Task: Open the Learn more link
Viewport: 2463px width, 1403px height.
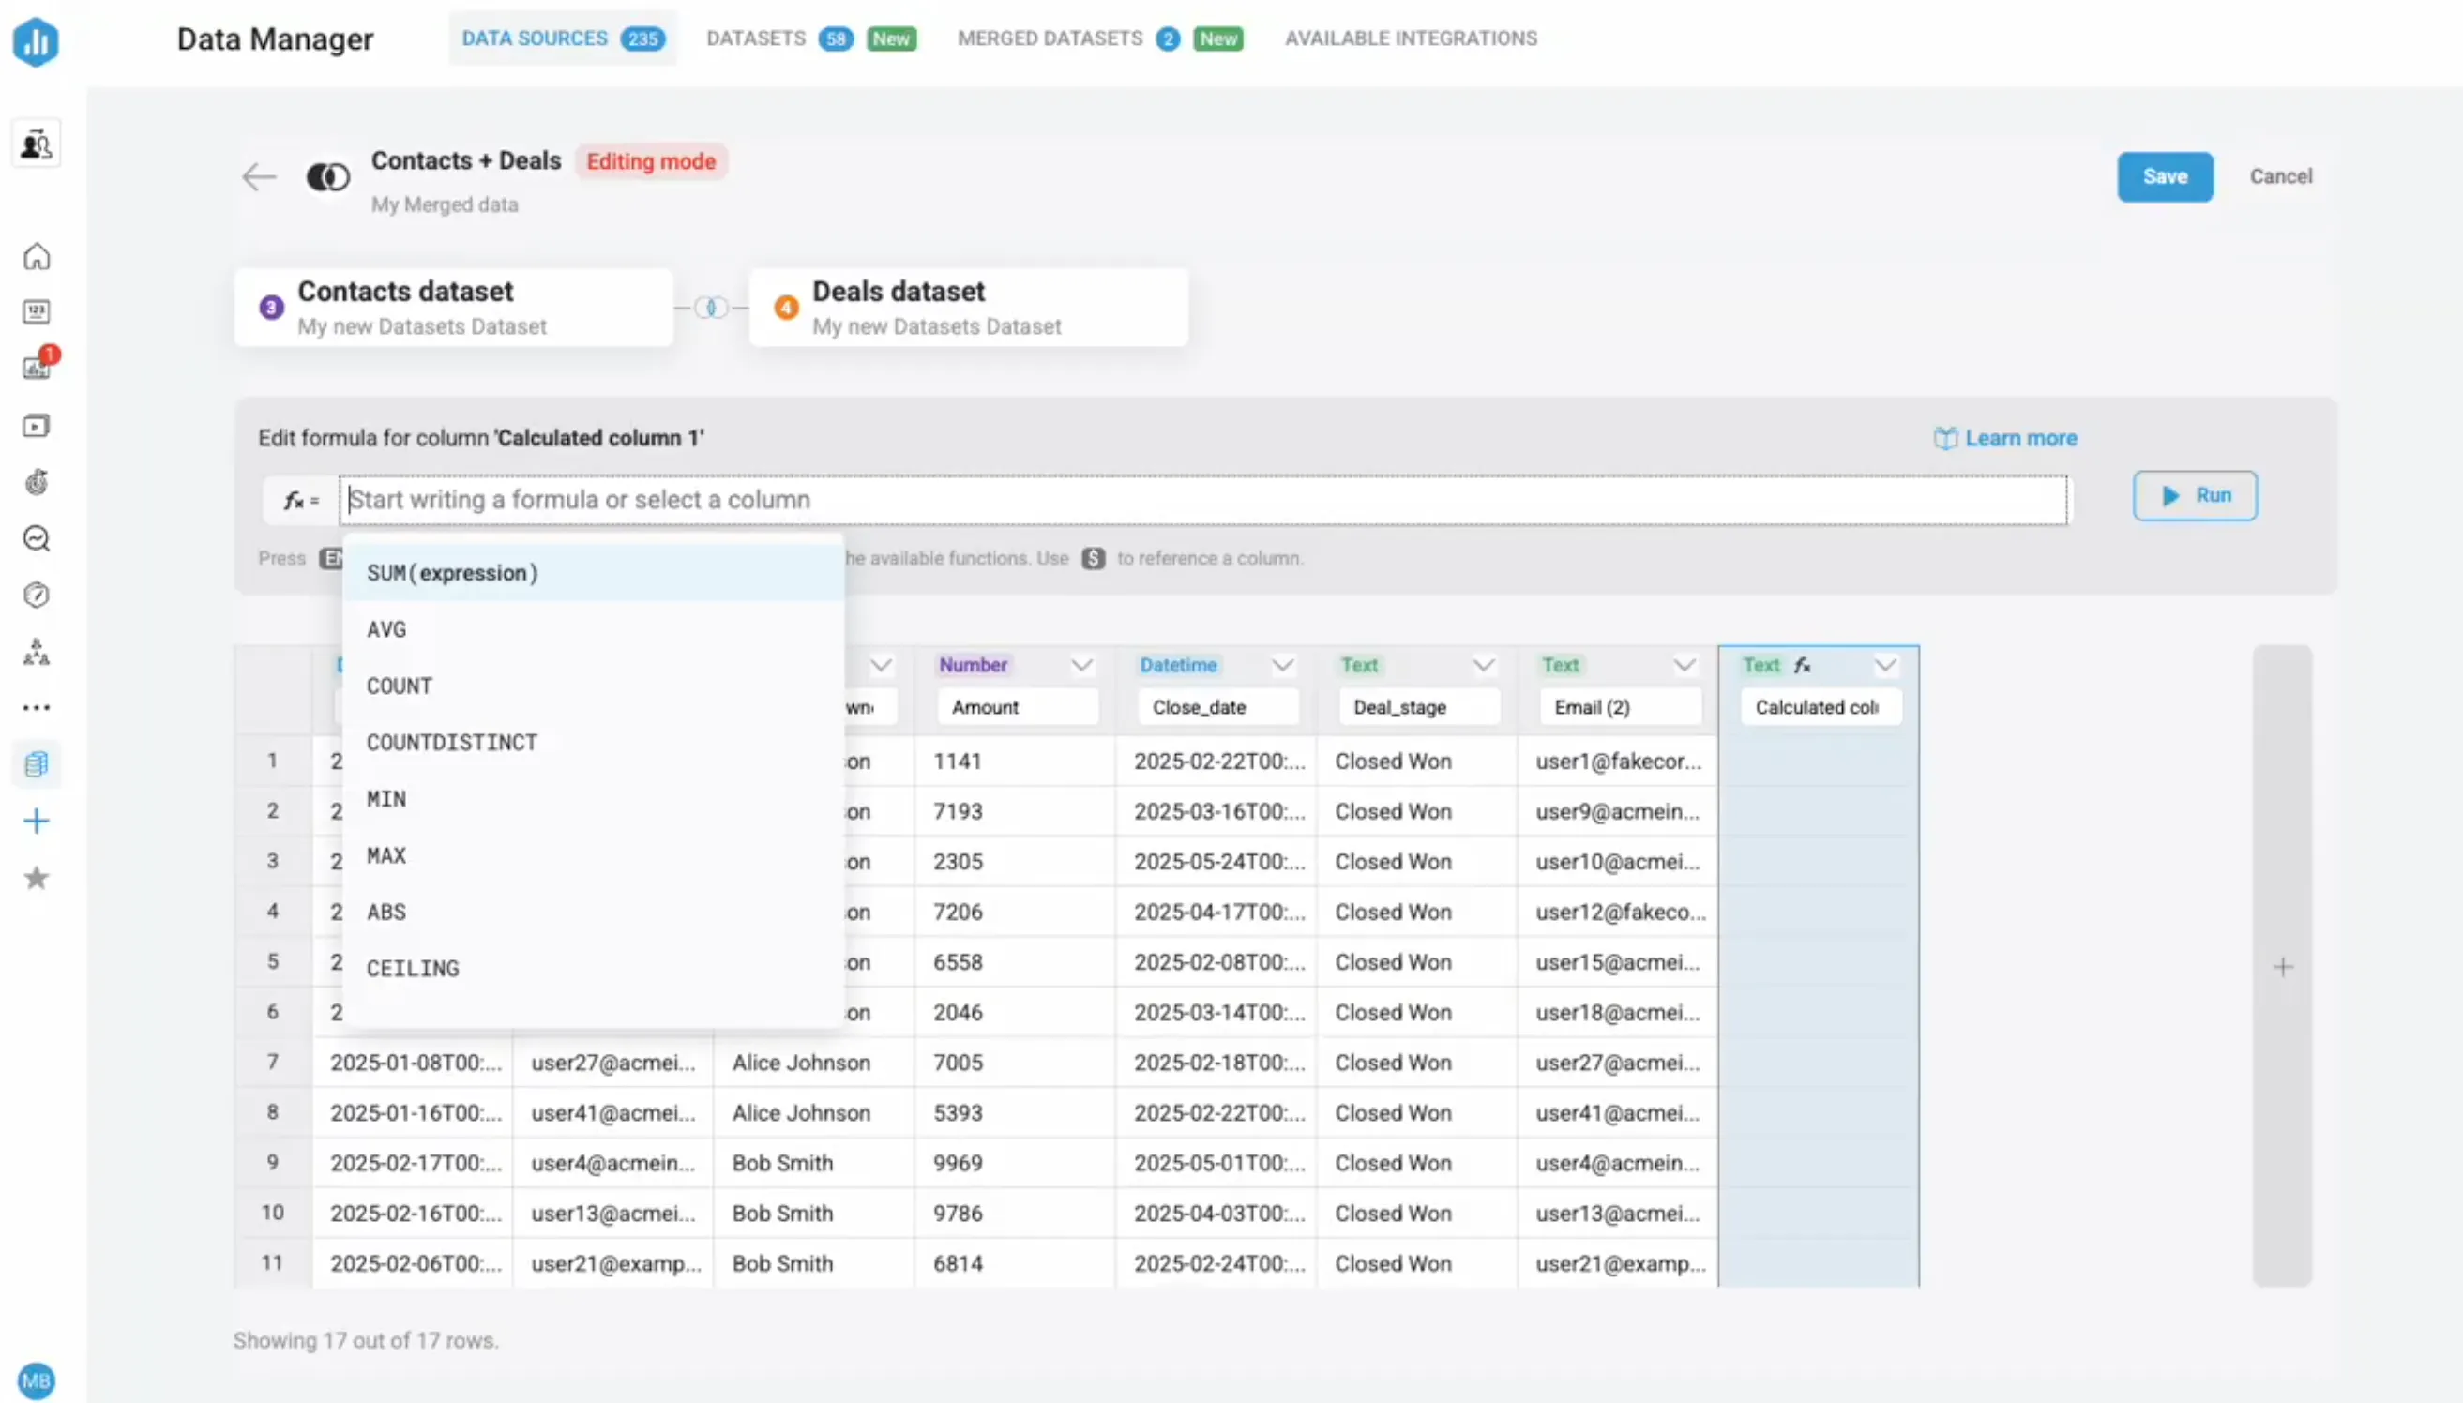Action: (2019, 439)
